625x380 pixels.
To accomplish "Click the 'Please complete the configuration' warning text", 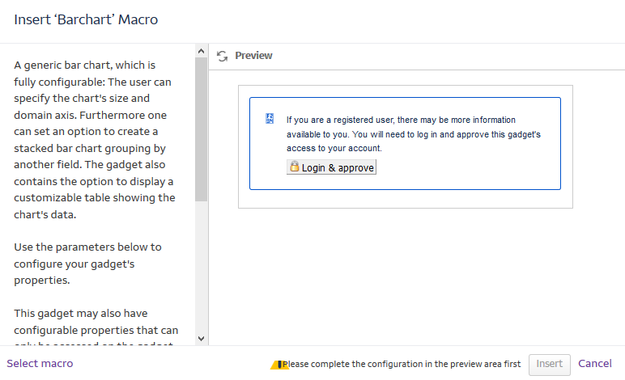I will click(402, 364).
